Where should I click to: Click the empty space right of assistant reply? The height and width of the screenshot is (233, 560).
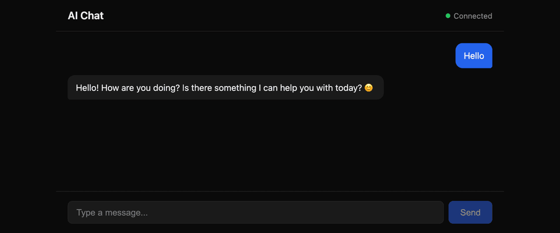[438, 88]
